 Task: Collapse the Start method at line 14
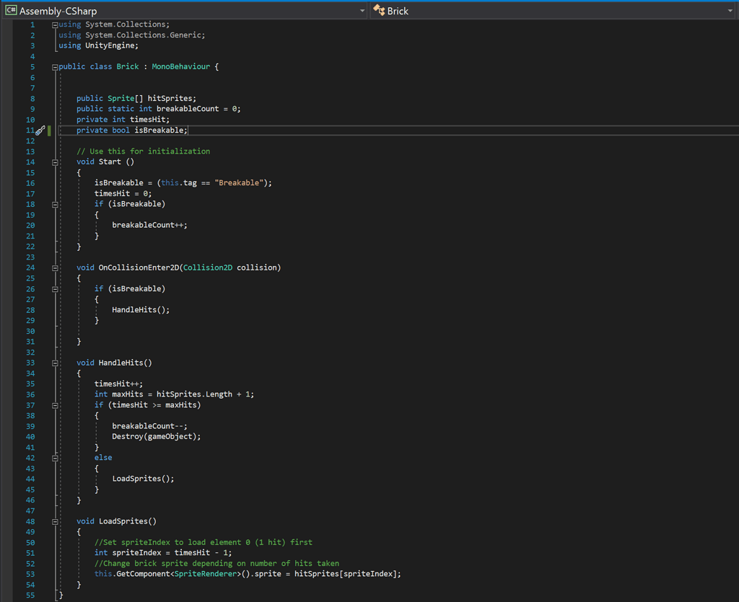(55, 162)
